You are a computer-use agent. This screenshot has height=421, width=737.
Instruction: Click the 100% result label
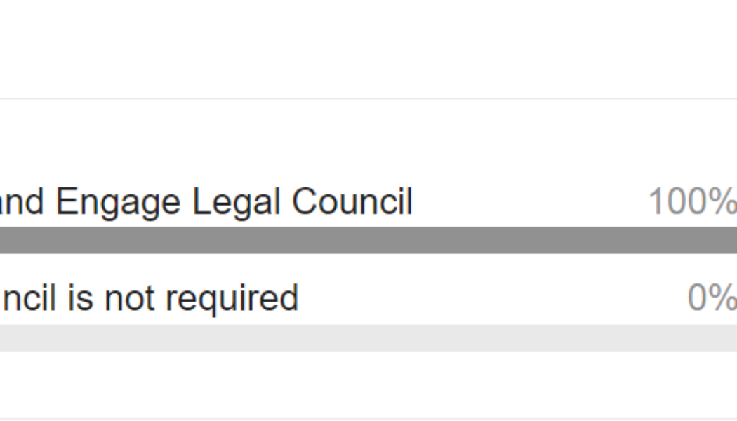(691, 203)
